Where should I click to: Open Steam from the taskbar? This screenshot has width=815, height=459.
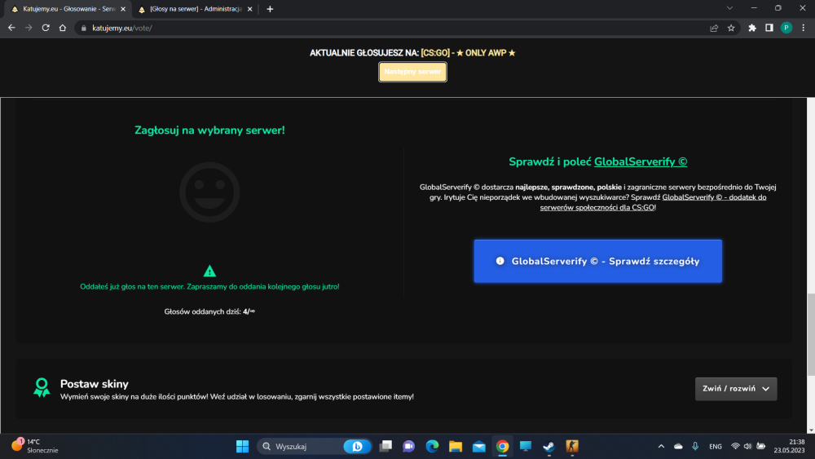point(548,446)
